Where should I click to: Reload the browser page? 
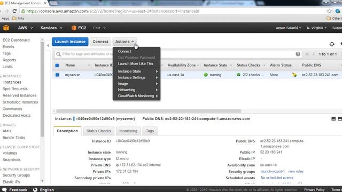click(x=14, y=11)
